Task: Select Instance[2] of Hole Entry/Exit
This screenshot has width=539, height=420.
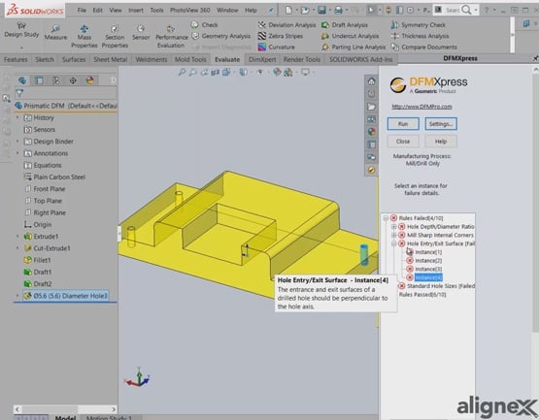Action: [x=428, y=261]
